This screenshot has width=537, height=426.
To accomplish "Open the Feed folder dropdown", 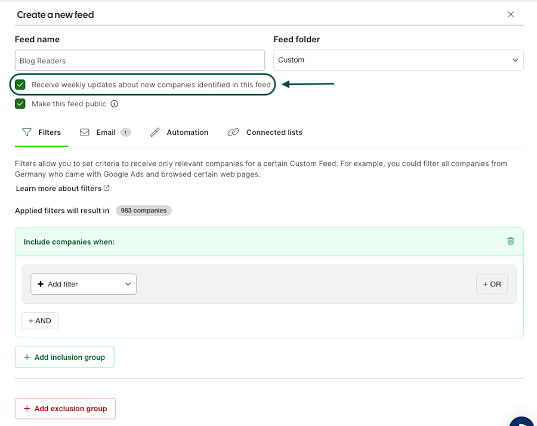I will click(399, 60).
